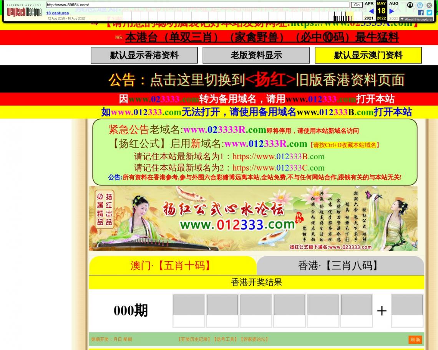
Task: Click the yellow 默认显示澳门资料 button
Action: click(x=368, y=55)
